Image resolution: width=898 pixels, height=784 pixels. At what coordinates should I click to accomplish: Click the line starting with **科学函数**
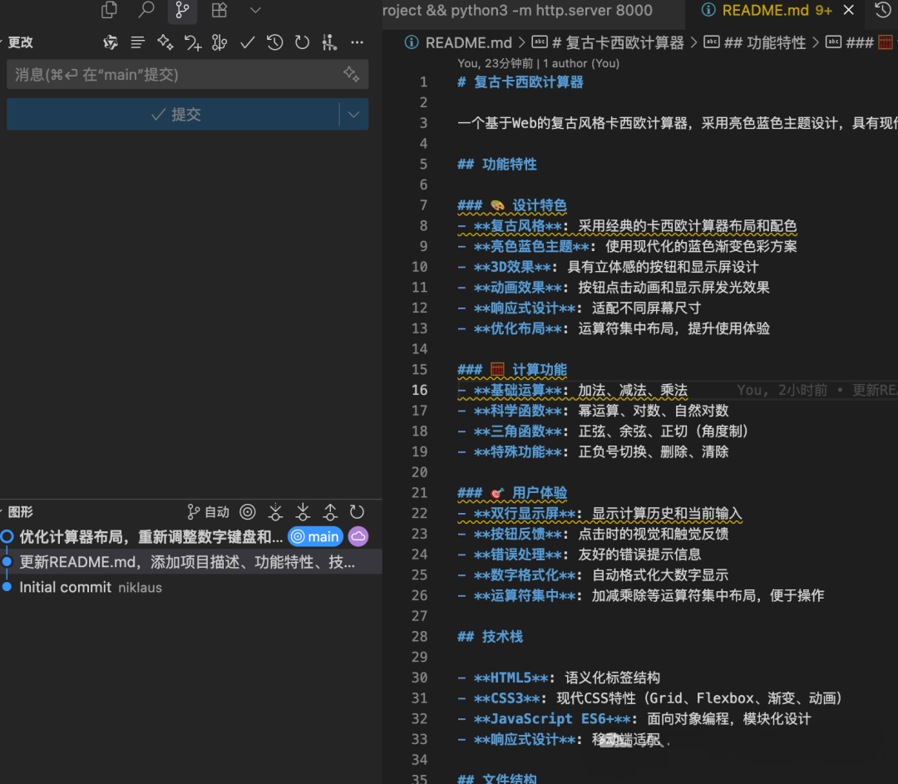pyautogui.click(x=593, y=412)
